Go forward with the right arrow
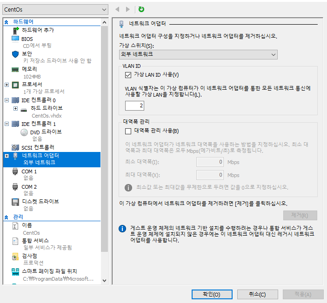 [127, 9]
